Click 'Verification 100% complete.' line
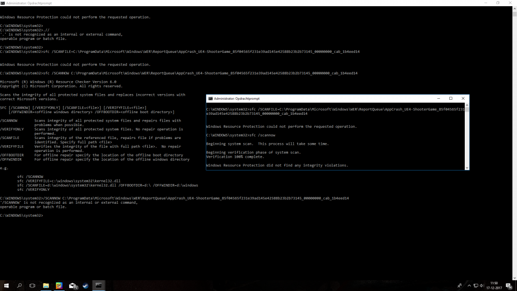Viewport: 517px width, 291px height. (235, 157)
